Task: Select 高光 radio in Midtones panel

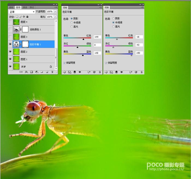Action: click(x=113, y=26)
